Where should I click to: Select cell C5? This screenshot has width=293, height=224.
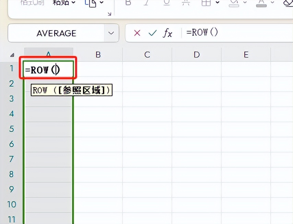[x=147, y=129]
